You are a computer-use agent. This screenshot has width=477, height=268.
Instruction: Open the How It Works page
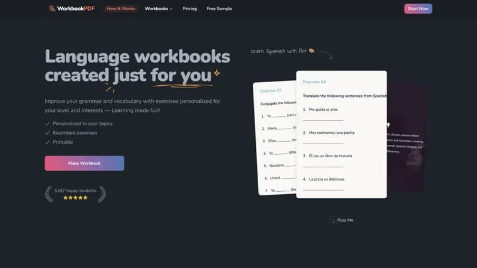[x=121, y=8]
